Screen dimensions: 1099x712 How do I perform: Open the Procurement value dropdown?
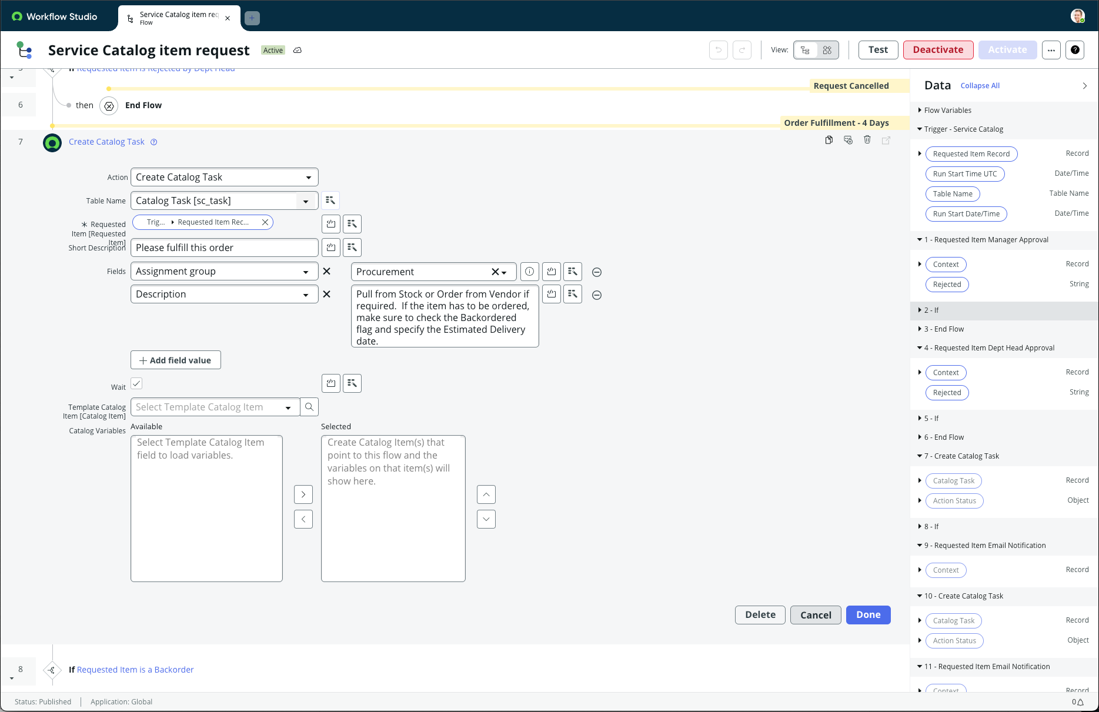504,272
